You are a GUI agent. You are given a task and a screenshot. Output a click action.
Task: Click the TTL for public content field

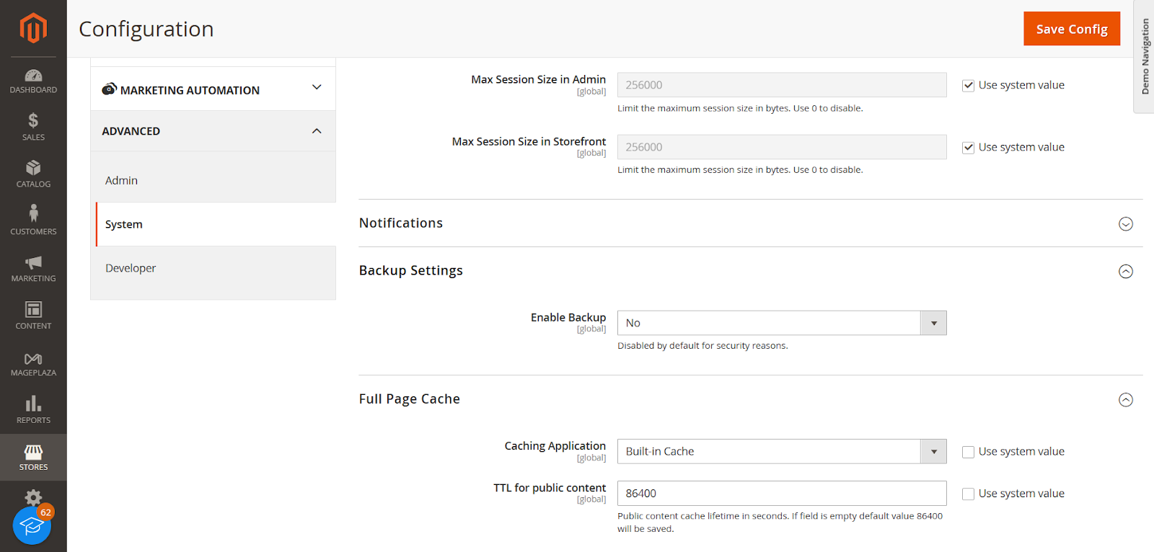click(781, 494)
